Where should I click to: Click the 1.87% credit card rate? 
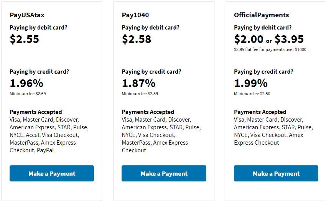click(138, 83)
